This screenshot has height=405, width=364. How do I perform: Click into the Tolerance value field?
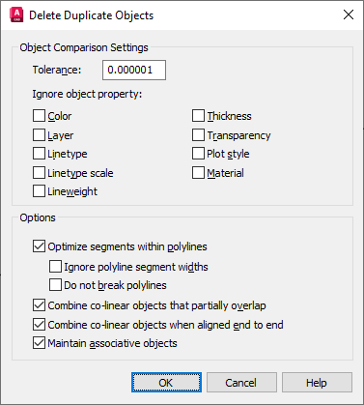pyautogui.click(x=134, y=70)
